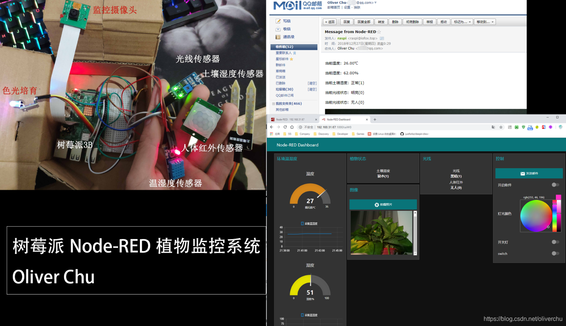Close the 'Node-RED Dashboard' tab

click(x=367, y=120)
